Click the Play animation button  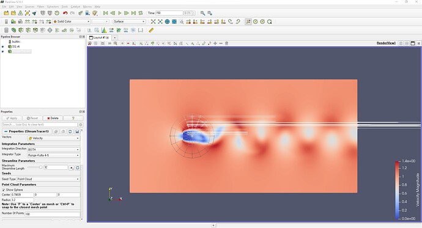(119, 13)
